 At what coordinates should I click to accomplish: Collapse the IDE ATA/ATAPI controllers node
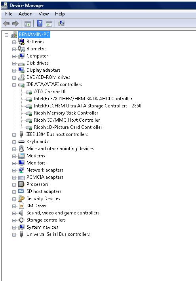tap(14, 85)
